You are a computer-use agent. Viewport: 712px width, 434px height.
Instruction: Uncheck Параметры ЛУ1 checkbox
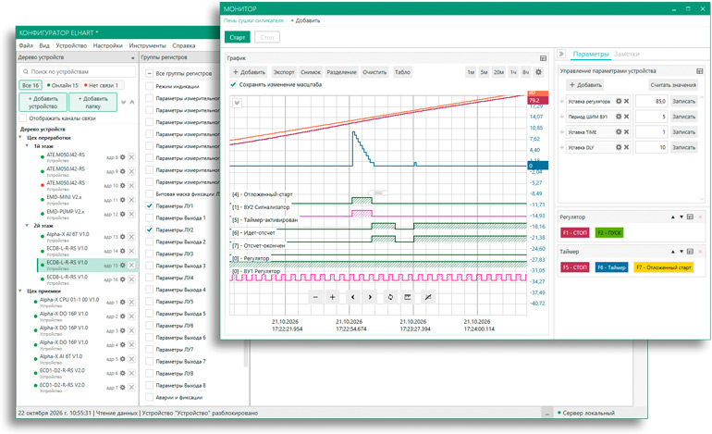(x=149, y=205)
